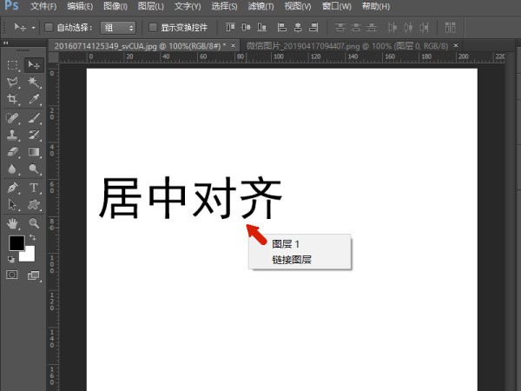Click 链接图层 in the context menu

pos(292,259)
